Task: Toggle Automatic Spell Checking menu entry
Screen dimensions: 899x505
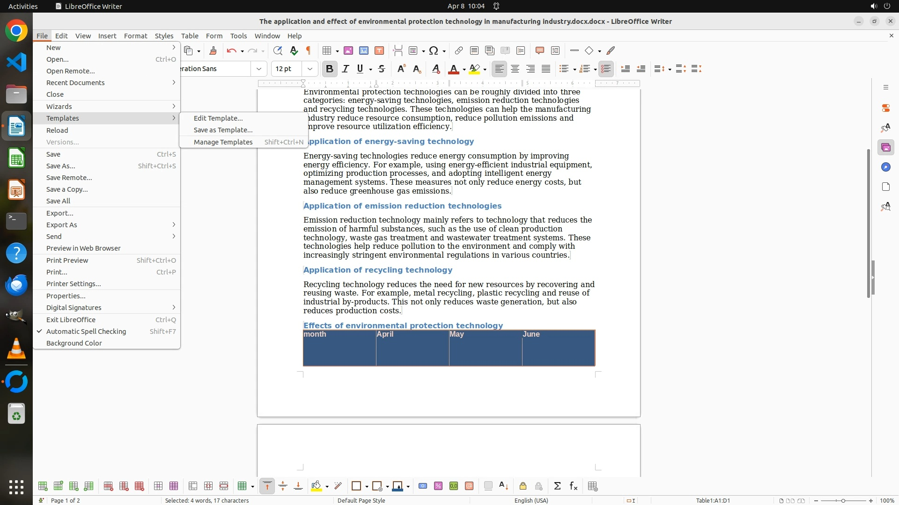Action: (x=86, y=332)
